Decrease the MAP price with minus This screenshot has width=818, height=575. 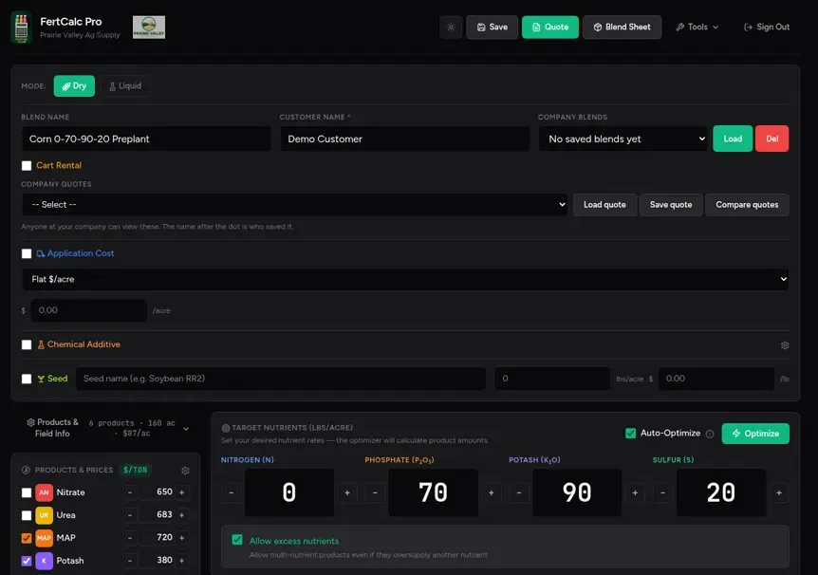tap(130, 538)
